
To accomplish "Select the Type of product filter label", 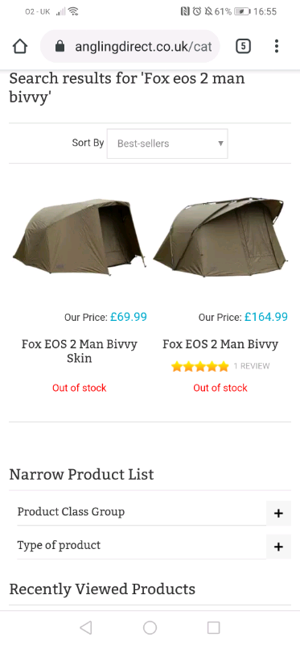I will click(x=59, y=545).
